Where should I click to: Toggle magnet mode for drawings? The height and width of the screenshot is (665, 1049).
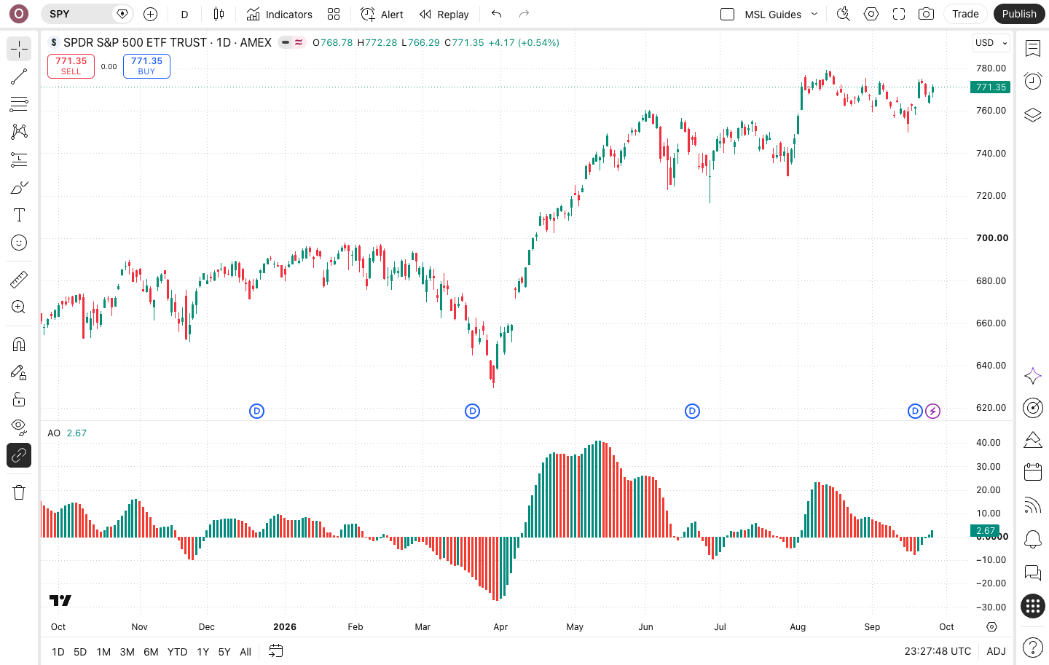19,344
